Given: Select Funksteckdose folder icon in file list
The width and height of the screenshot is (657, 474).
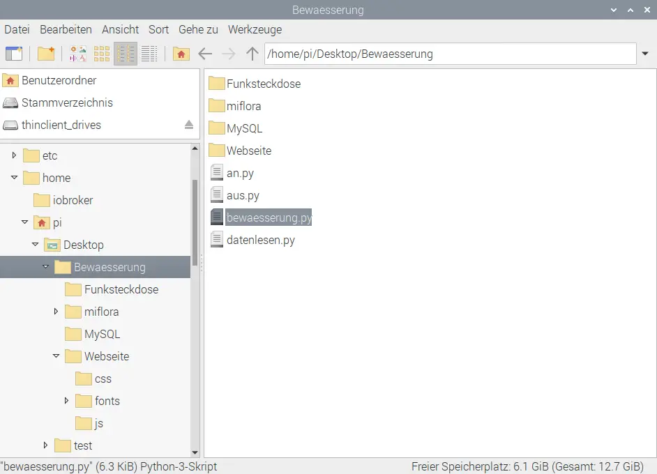Looking at the screenshot, I should [217, 84].
